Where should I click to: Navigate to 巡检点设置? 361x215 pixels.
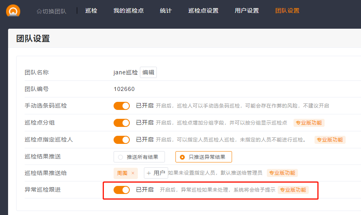click(x=203, y=11)
